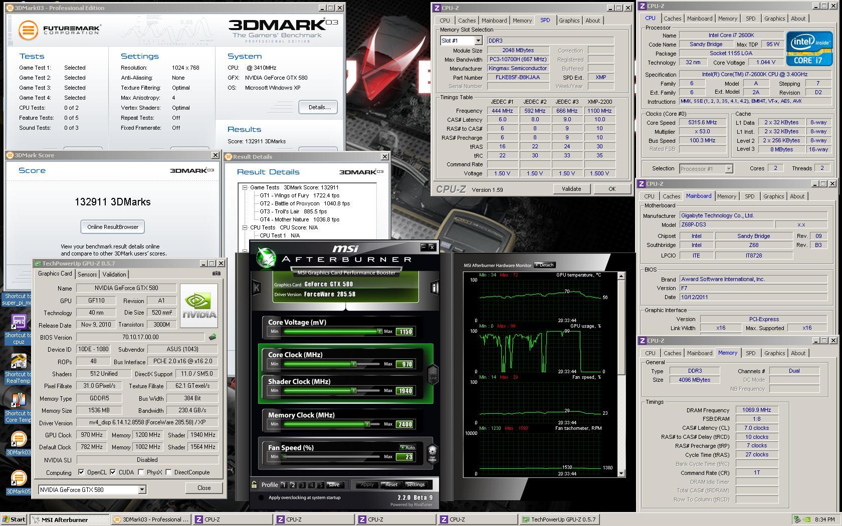Image resolution: width=842 pixels, height=526 pixels.
Task: Click the Detach button in Hardware Monitor
Action: (544, 265)
